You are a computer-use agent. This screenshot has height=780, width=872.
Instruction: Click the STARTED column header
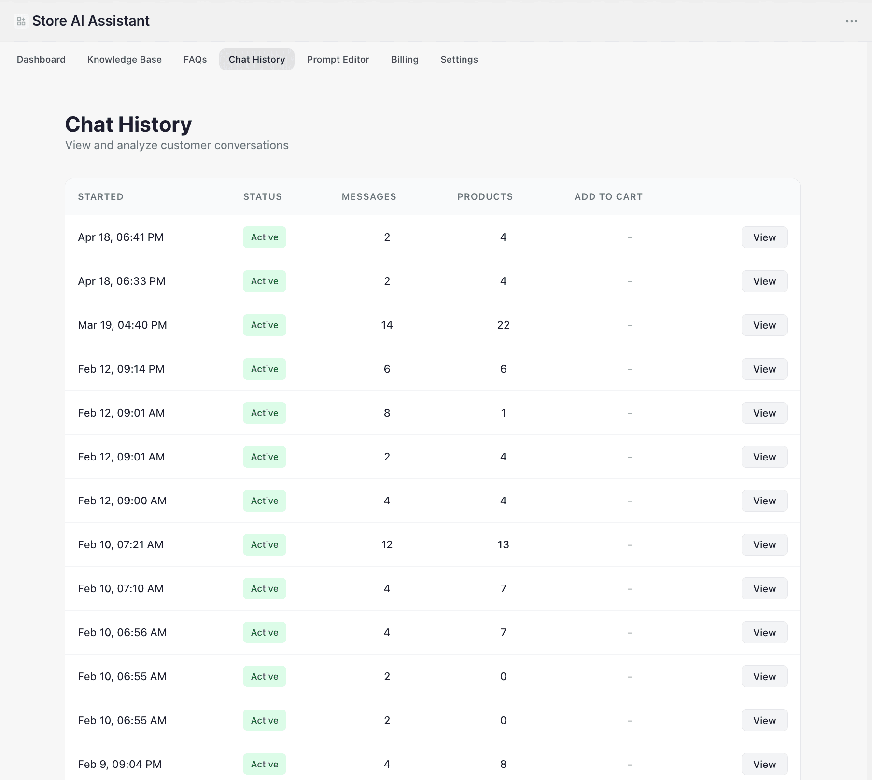pyautogui.click(x=100, y=196)
